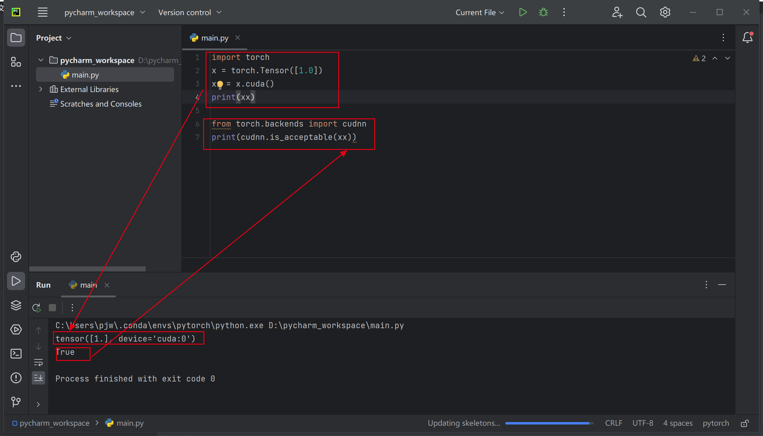Click the CRLF line separator widget
The width and height of the screenshot is (763, 436).
[x=613, y=423]
